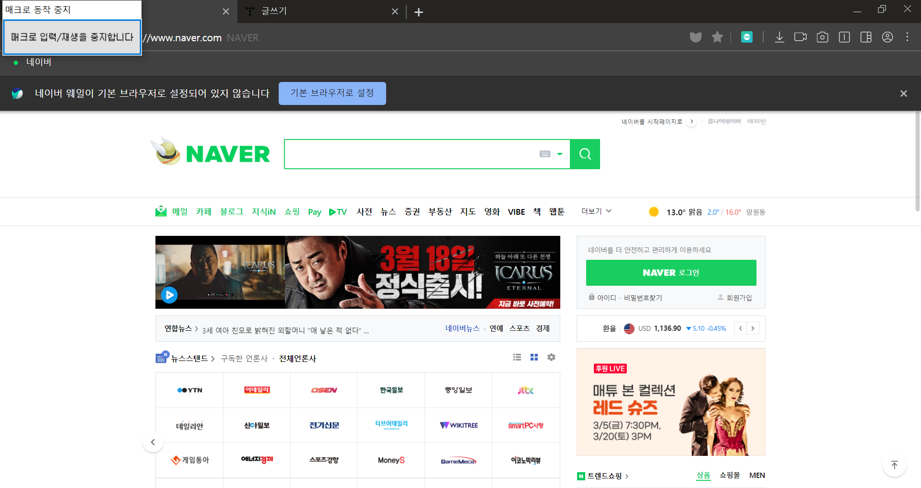Viewport: 921px width, 488px height.
Task: Click the 비밀번호찾기 link
Action: tap(643, 298)
